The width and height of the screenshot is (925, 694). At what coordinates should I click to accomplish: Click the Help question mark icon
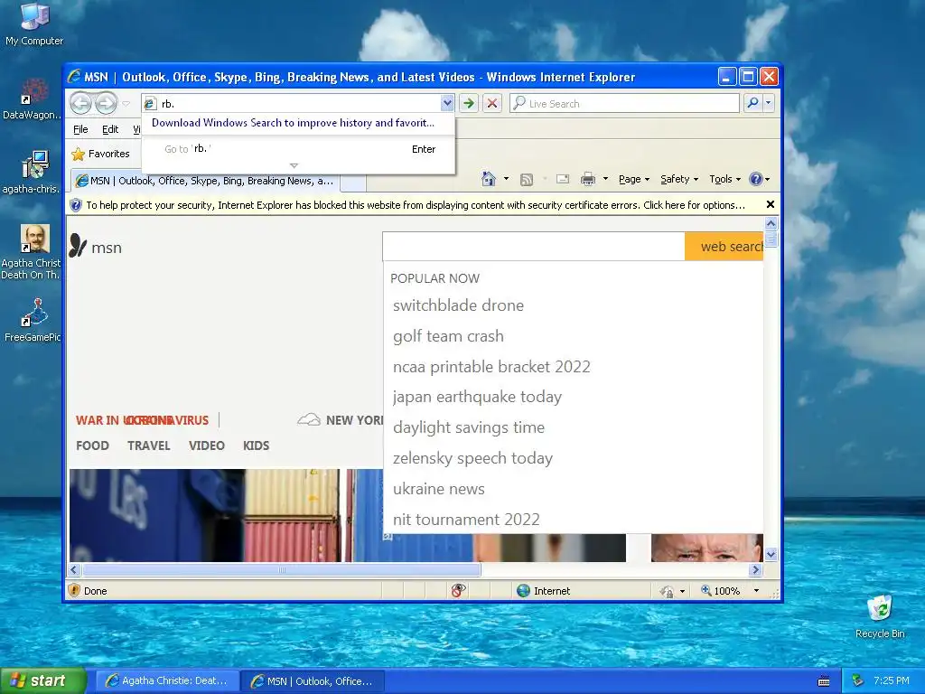point(756,179)
